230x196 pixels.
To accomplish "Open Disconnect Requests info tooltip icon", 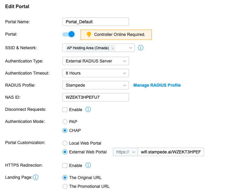I will pyautogui.click(x=88, y=109).
